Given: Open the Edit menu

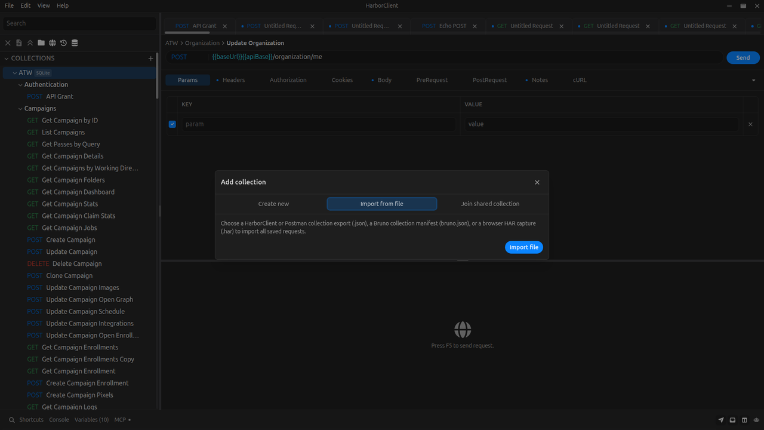Looking at the screenshot, I should [25, 5].
